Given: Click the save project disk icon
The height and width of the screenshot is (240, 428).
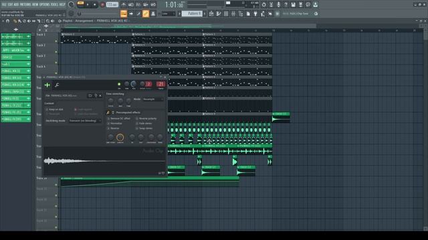Looking at the screenshot, I should 293,5.
